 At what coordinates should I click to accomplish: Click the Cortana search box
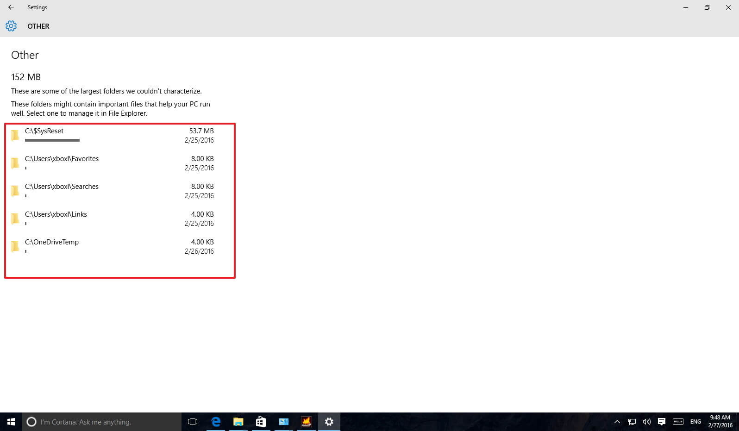102,422
